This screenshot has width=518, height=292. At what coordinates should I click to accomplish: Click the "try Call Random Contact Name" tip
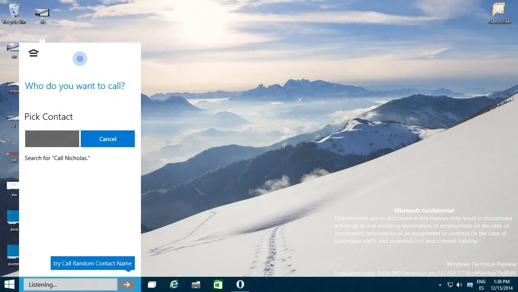coord(93,263)
